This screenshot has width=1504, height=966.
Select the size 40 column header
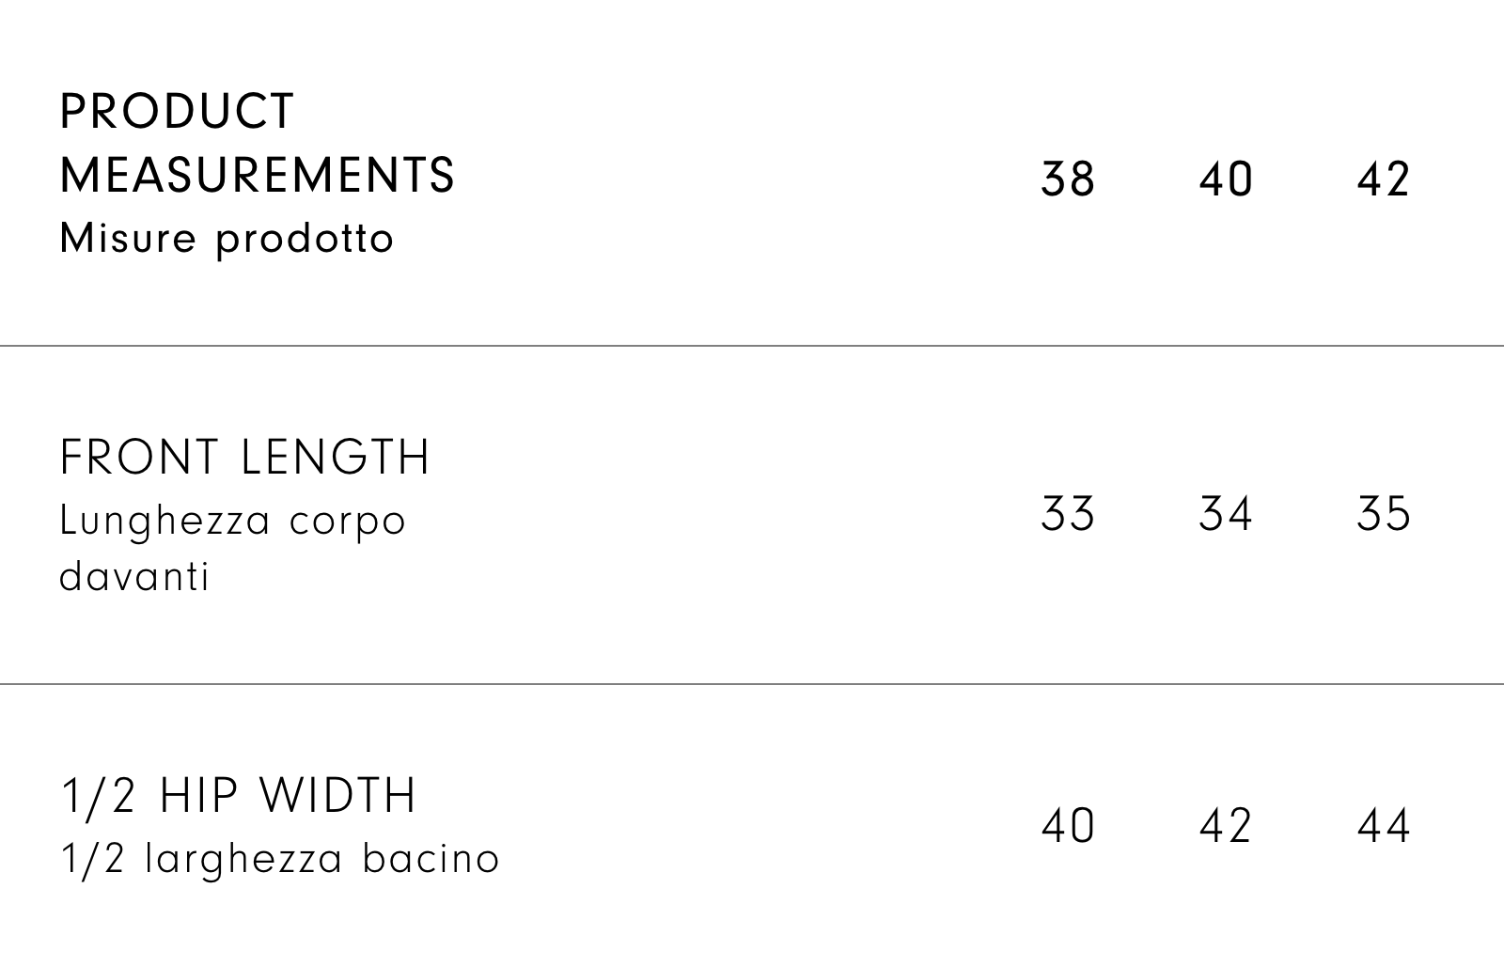tap(1226, 179)
